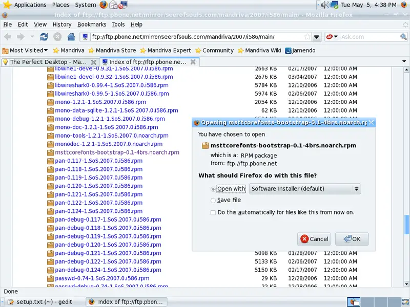Launch Firefox from the top panel launcher
The width and height of the screenshot is (410, 307).
104,5
